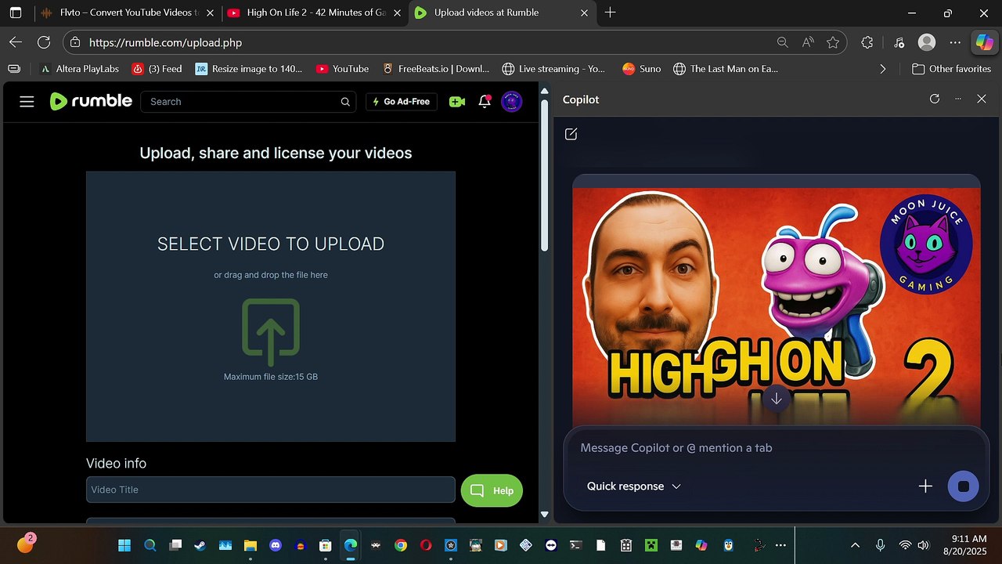1002x564 pixels.
Task: Toggle the Copilot toolbar button
Action: point(984,42)
